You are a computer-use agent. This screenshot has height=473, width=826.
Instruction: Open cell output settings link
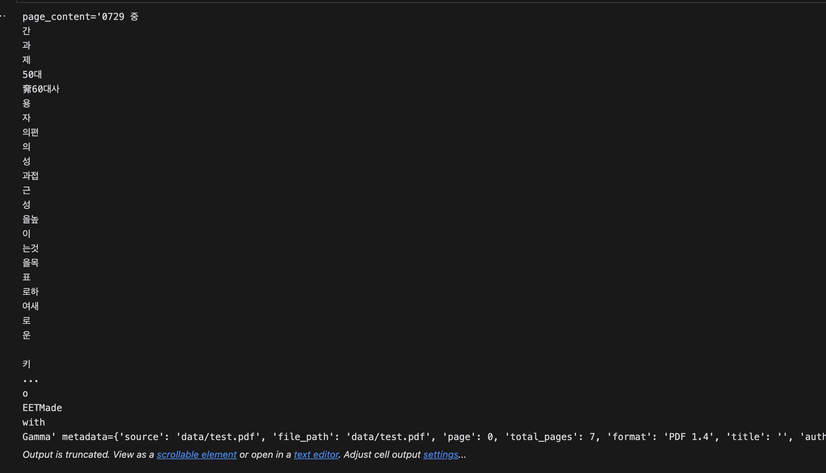441,455
